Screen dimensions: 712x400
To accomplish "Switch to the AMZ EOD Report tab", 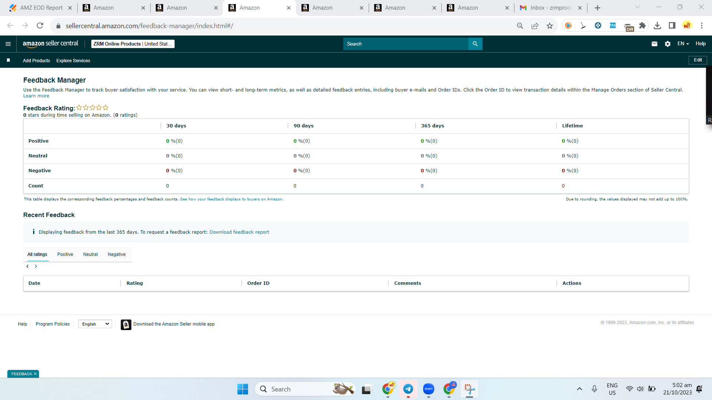I will click(x=41, y=8).
